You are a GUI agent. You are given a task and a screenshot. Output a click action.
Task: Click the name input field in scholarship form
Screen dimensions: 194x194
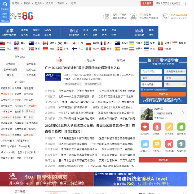coord(151,72)
